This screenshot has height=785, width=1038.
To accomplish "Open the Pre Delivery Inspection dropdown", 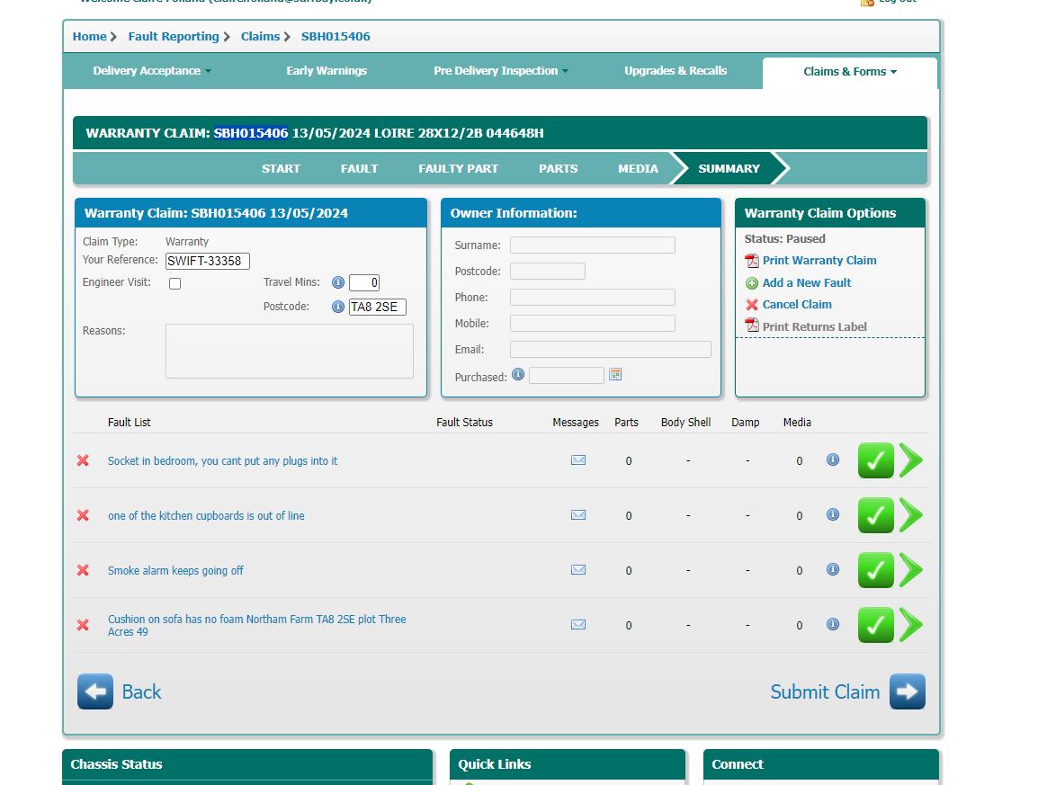I will pyautogui.click(x=500, y=71).
